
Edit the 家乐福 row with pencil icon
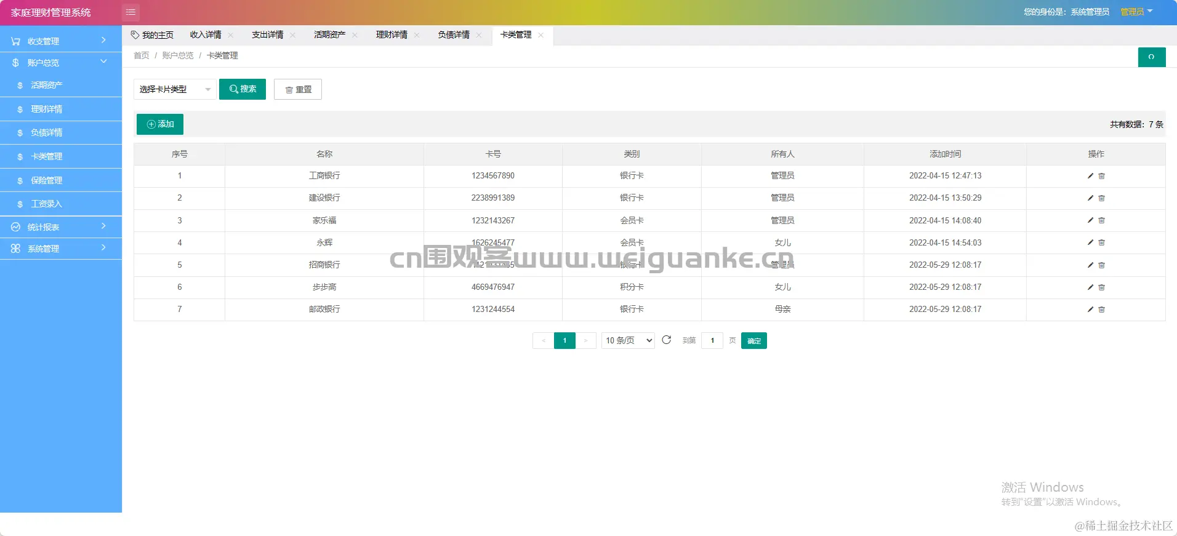click(1090, 220)
